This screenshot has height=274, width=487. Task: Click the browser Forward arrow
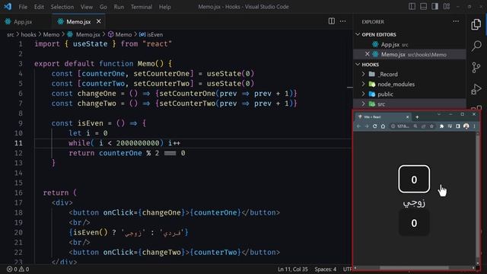coord(367,126)
